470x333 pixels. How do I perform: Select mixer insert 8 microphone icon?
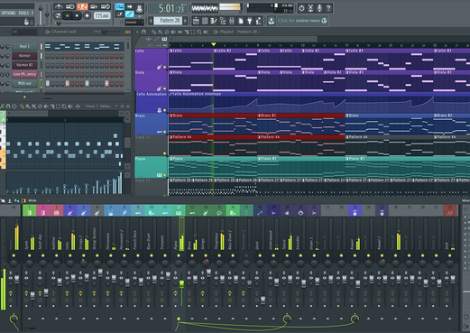tap(124, 213)
